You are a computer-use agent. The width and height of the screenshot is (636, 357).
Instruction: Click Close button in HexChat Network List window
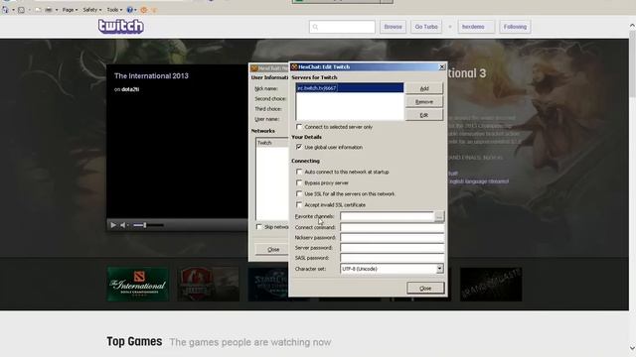coord(273,249)
